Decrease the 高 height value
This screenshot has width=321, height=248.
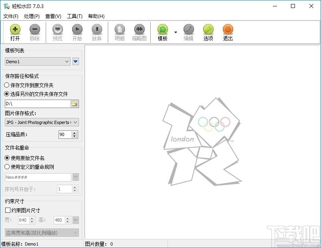click(x=68, y=222)
